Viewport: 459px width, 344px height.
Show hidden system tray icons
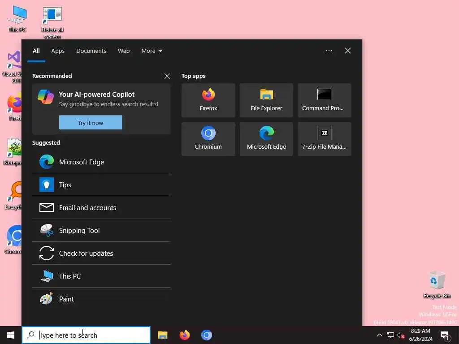click(x=379, y=335)
